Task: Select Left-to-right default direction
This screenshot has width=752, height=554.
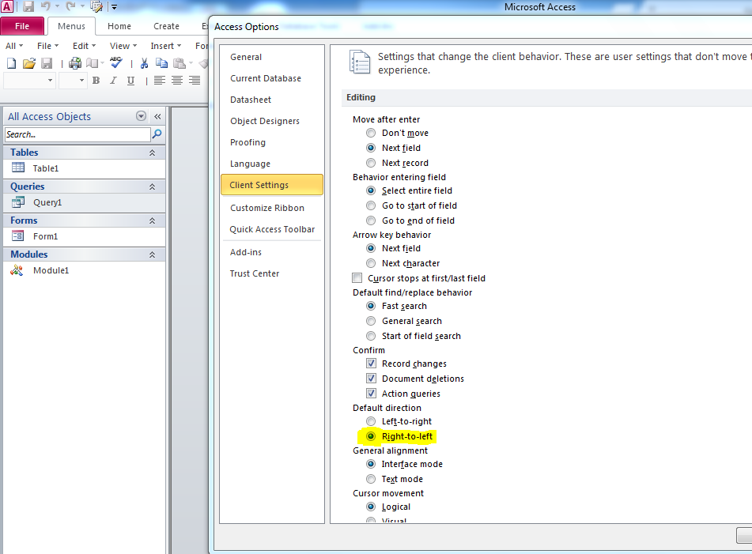Action: 371,421
